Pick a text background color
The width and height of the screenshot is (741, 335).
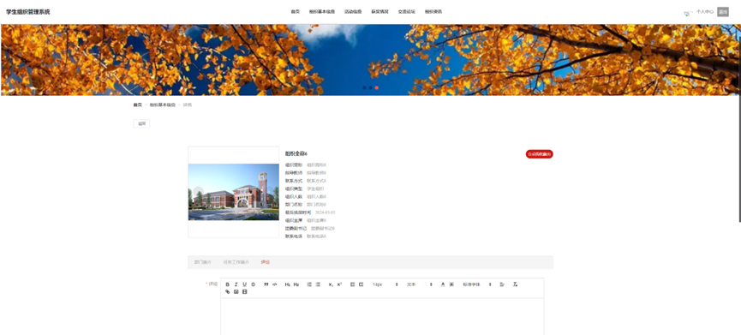click(x=451, y=284)
